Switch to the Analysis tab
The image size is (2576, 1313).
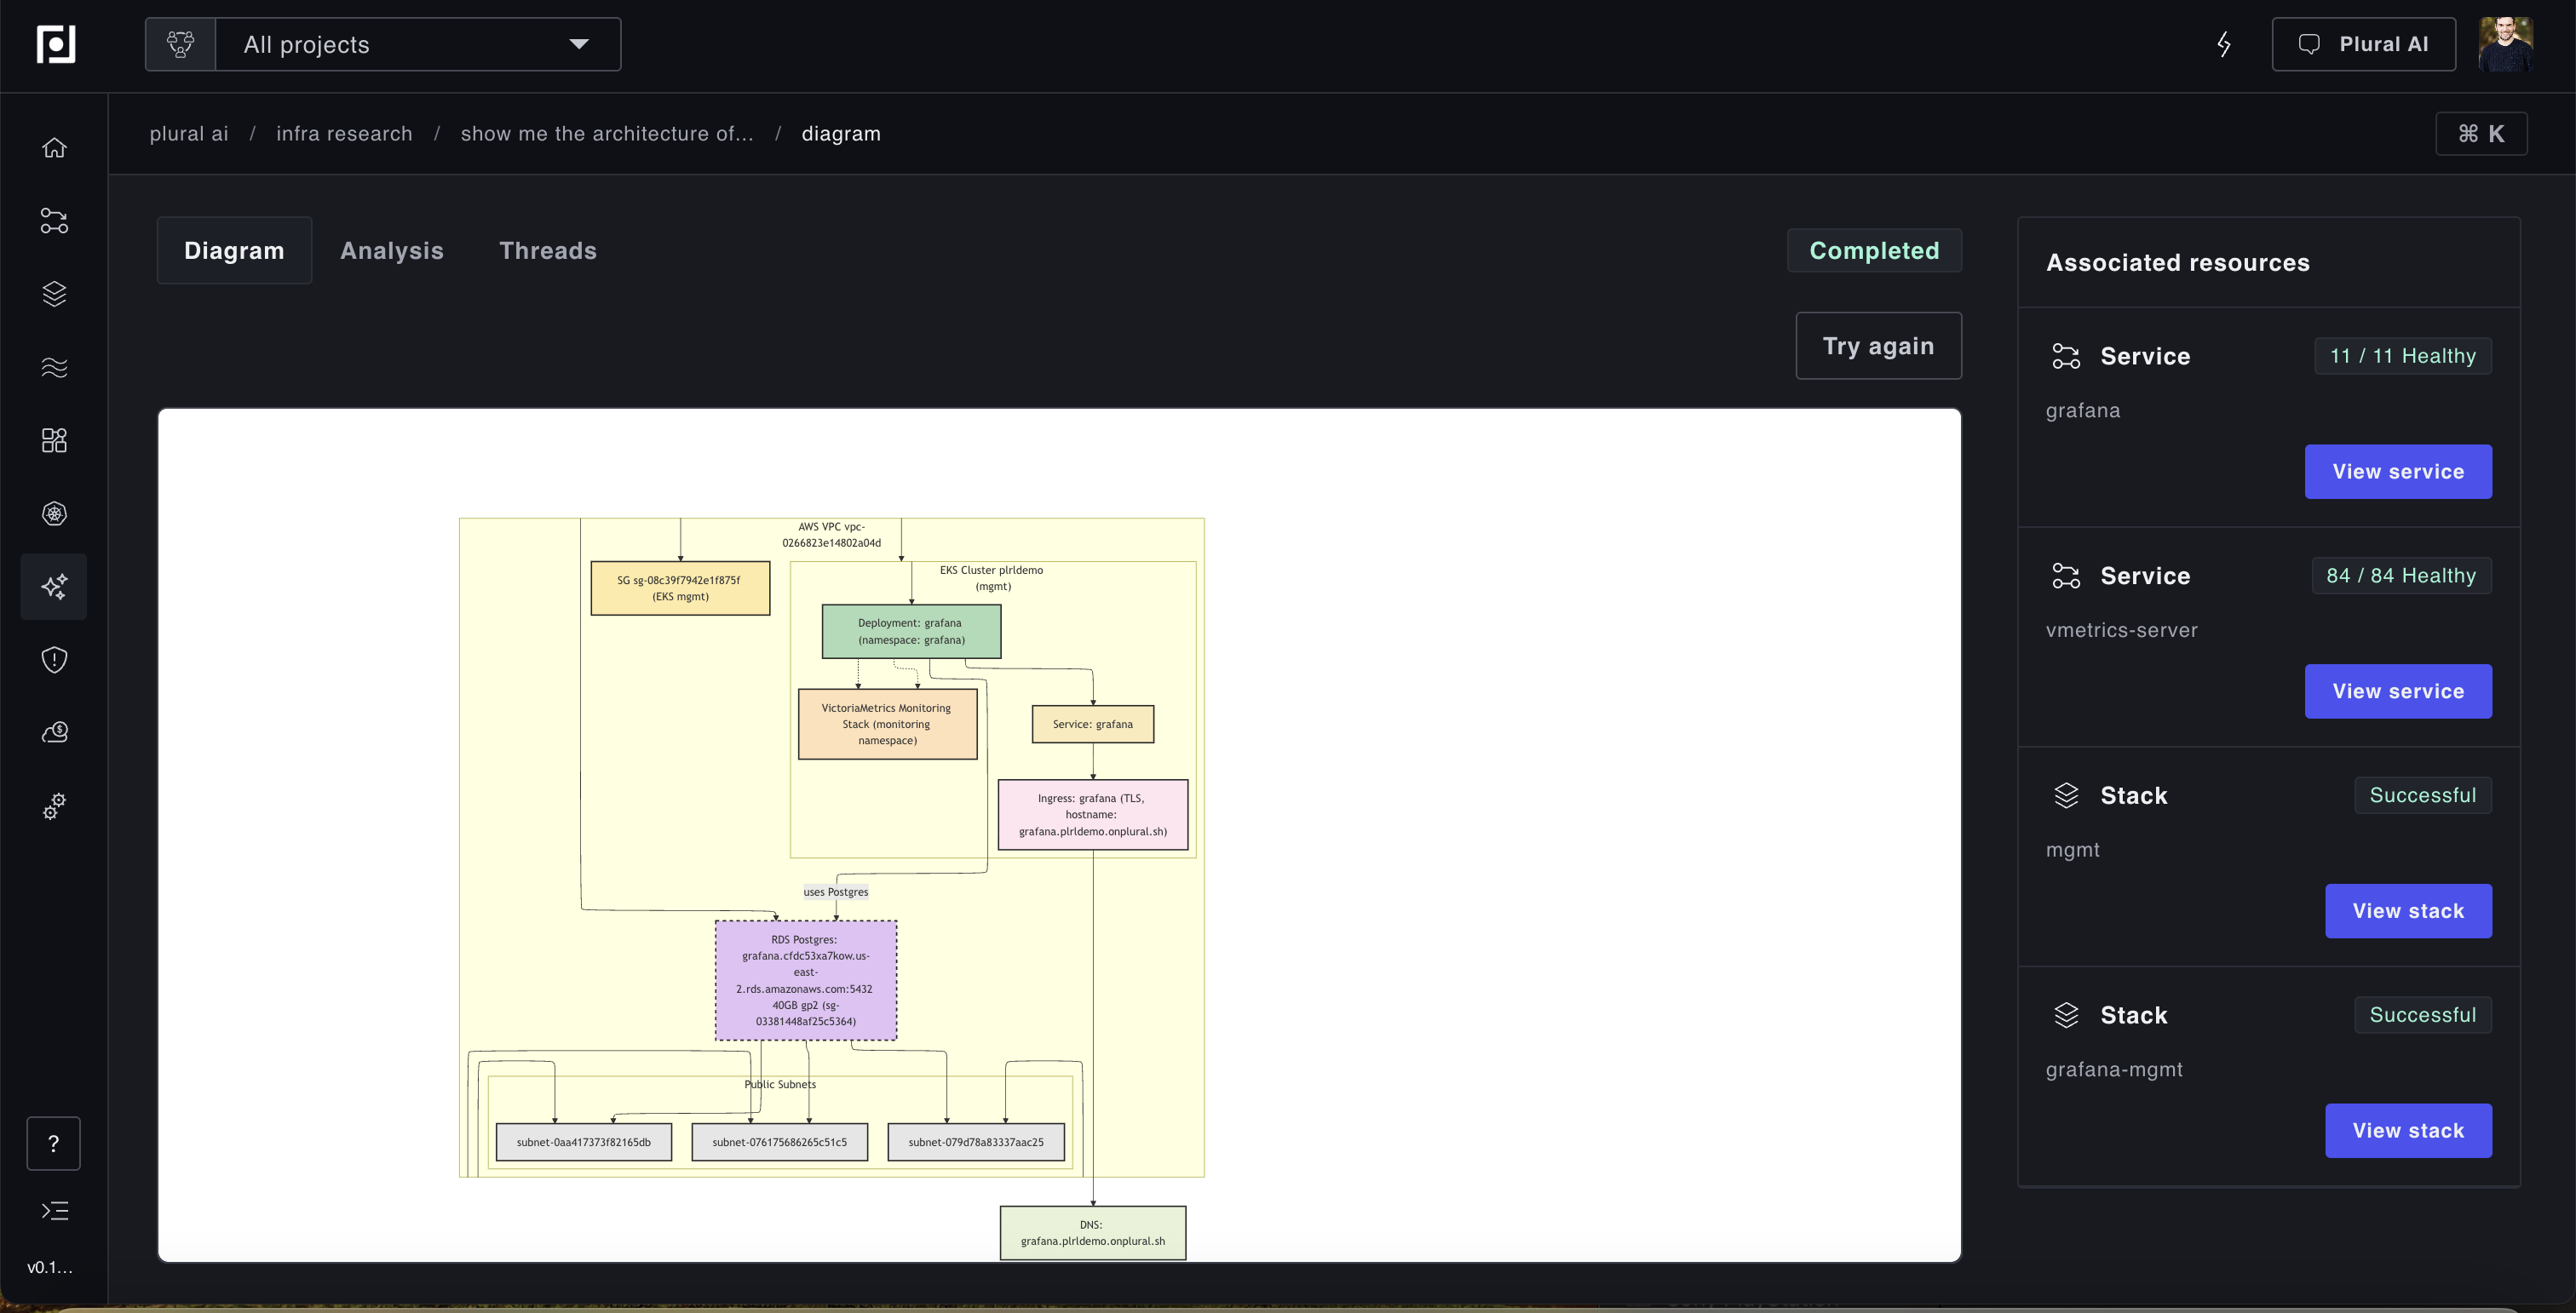tap(391, 251)
